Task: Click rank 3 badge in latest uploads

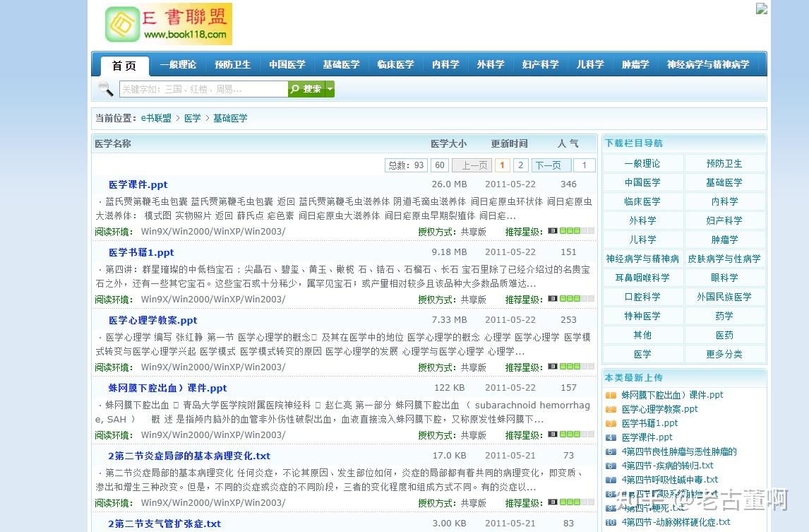Action: click(611, 423)
